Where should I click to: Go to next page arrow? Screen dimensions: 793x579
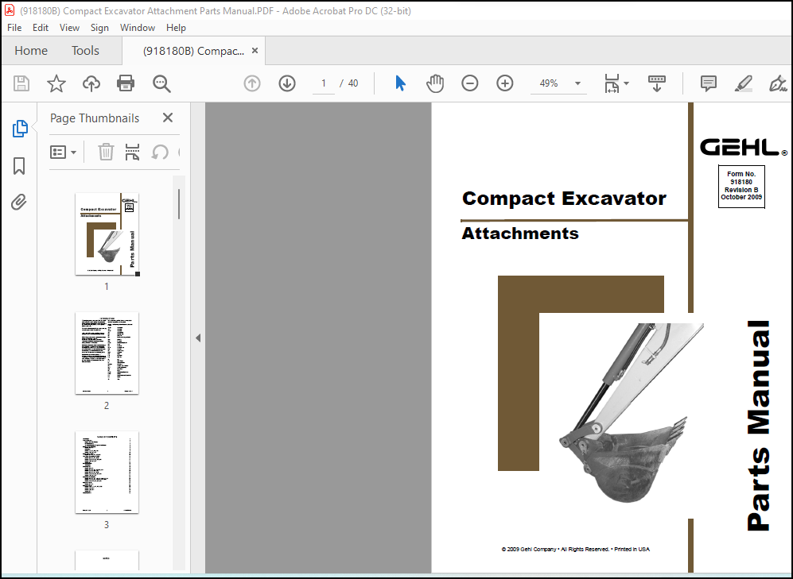coord(287,83)
